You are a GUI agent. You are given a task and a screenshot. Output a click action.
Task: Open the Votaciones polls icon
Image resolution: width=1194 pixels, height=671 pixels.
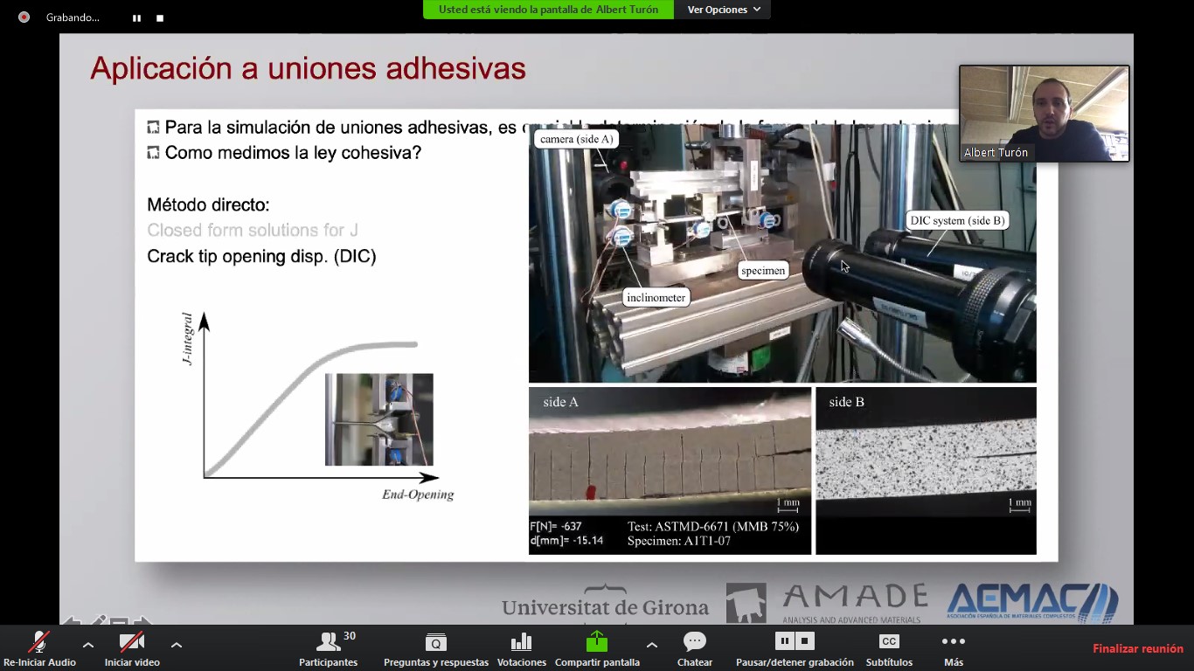tap(521, 648)
